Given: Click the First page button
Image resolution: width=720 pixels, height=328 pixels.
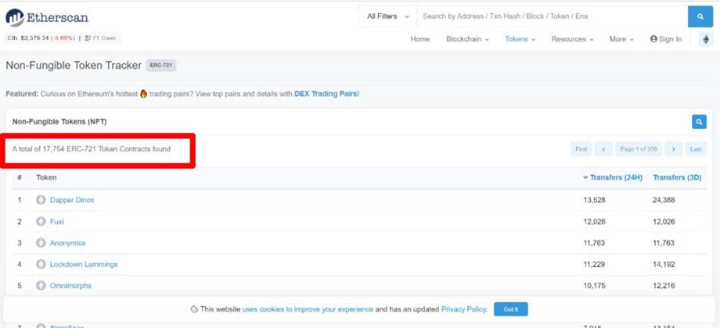Looking at the screenshot, I should [x=581, y=149].
